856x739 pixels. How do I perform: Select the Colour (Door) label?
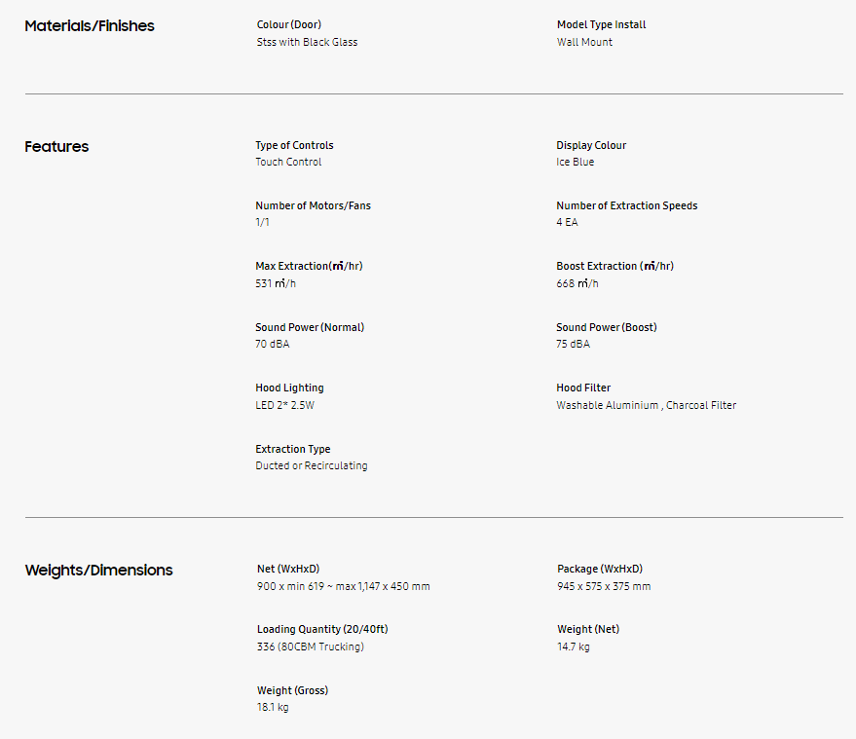[x=289, y=24]
